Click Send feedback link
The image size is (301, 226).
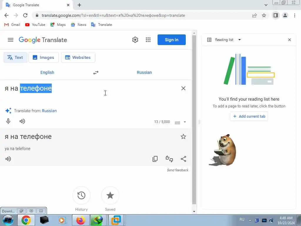tap(178, 170)
